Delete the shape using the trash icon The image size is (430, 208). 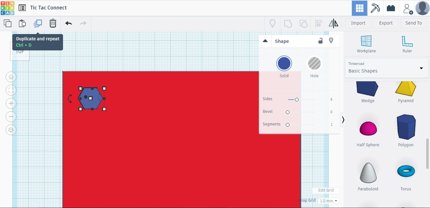pos(53,23)
